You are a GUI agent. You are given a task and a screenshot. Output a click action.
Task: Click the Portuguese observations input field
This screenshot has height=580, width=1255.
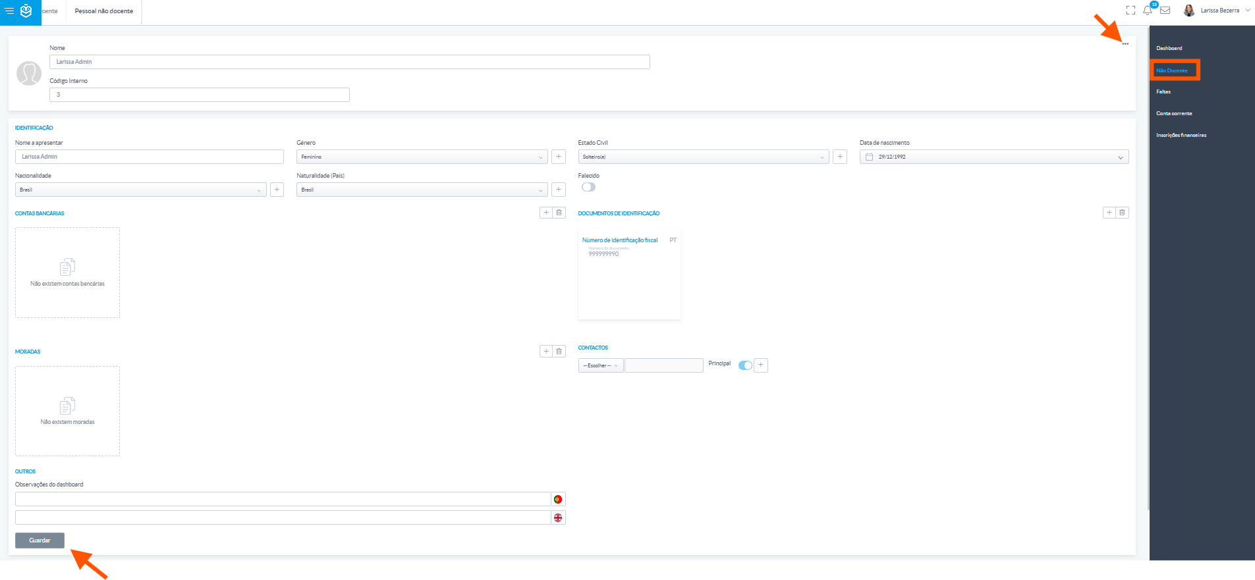283,499
